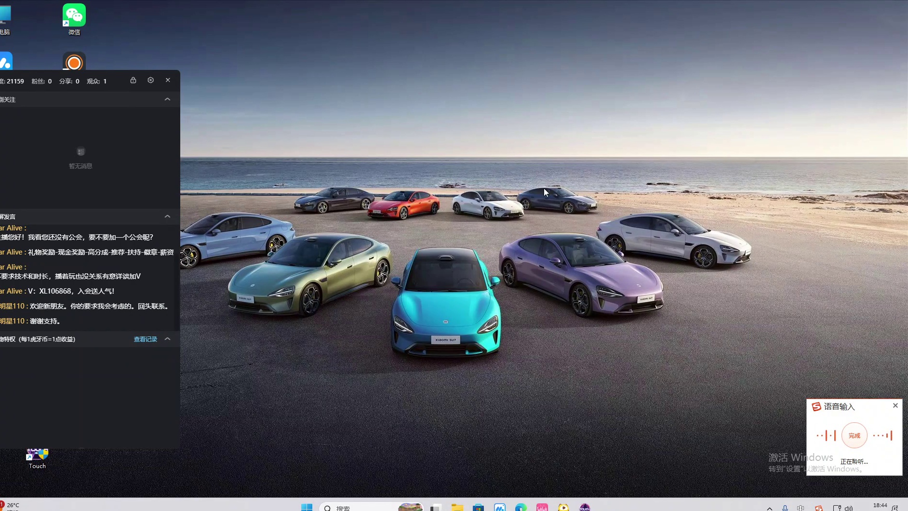Show hidden system tray icons chevron
908x511 pixels.
(x=770, y=508)
